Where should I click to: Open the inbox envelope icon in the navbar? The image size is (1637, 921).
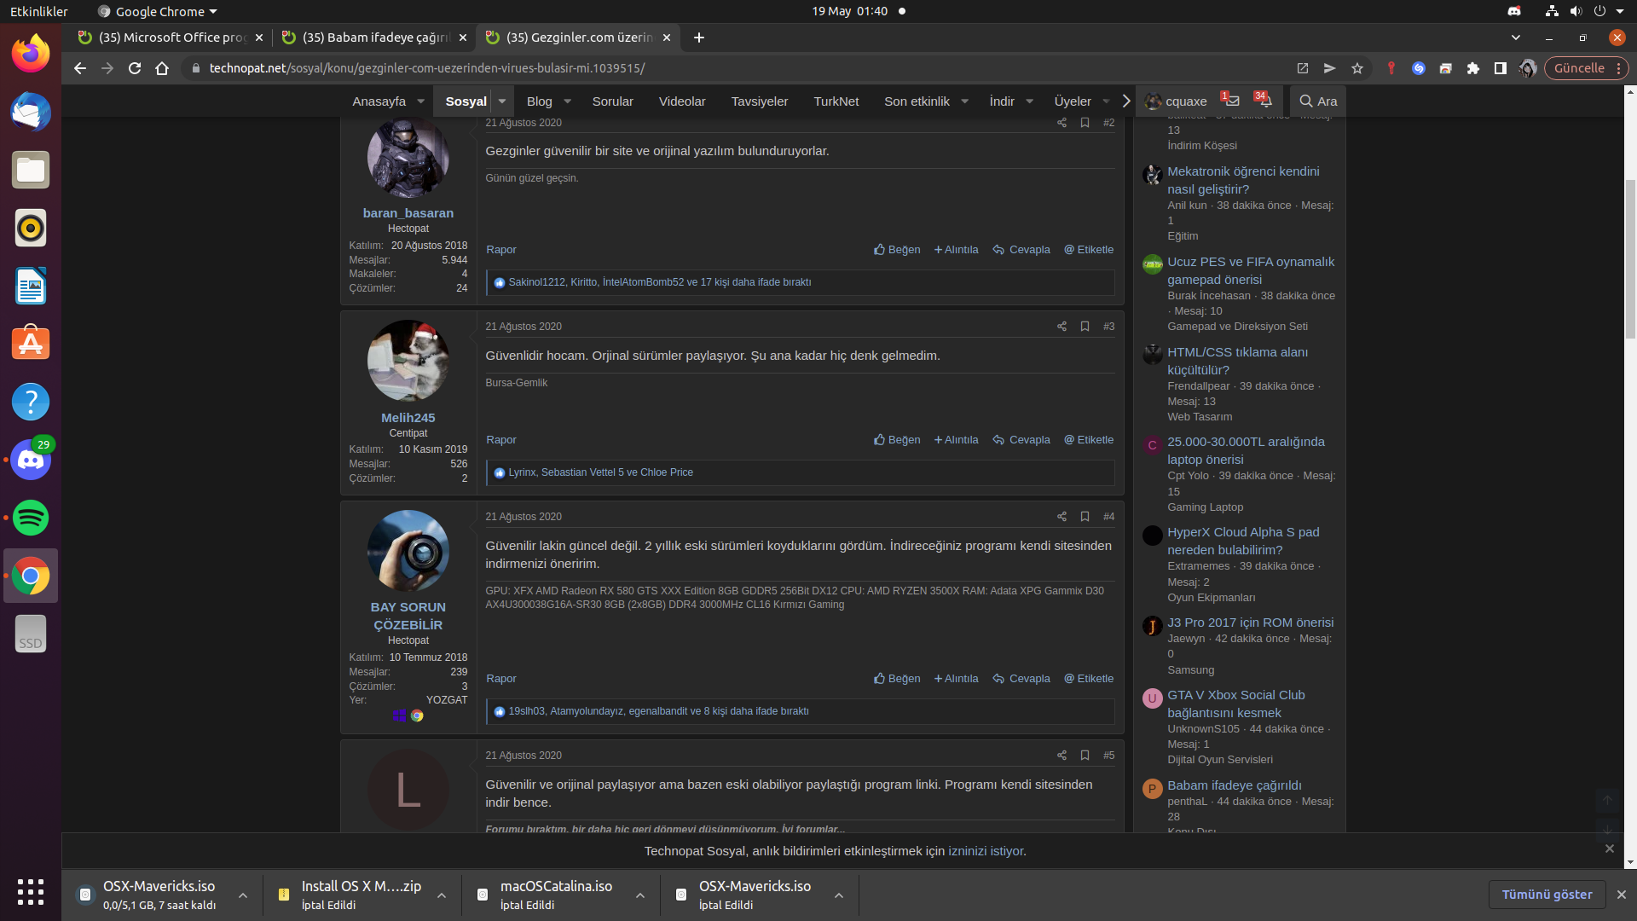1231,101
